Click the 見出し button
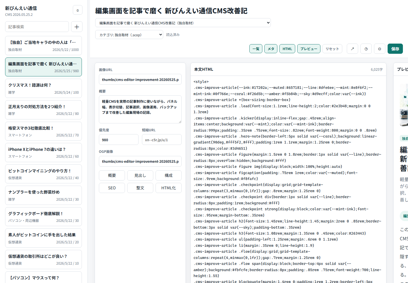 tap(140, 175)
